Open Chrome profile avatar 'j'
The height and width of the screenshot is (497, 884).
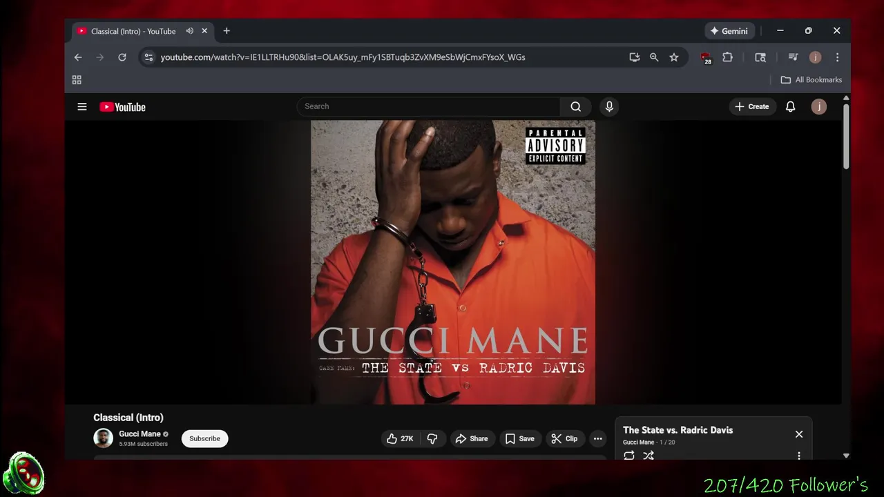click(x=816, y=57)
